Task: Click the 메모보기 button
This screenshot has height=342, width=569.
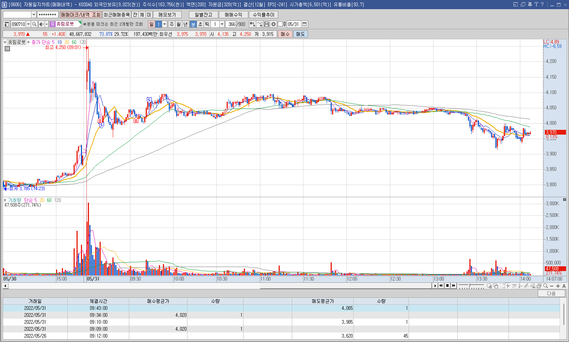Action: click(x=167, y=15)
